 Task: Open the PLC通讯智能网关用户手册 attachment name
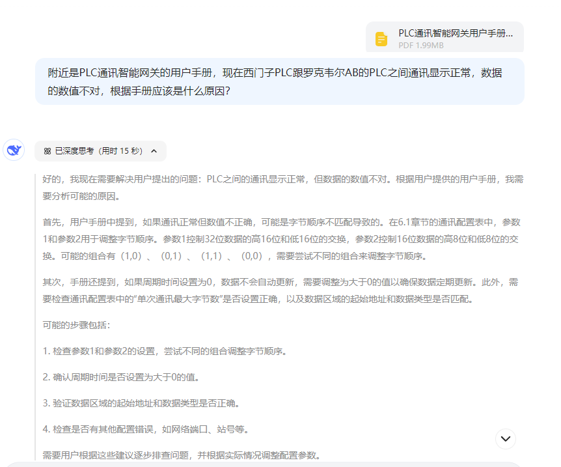coord(455,33)
